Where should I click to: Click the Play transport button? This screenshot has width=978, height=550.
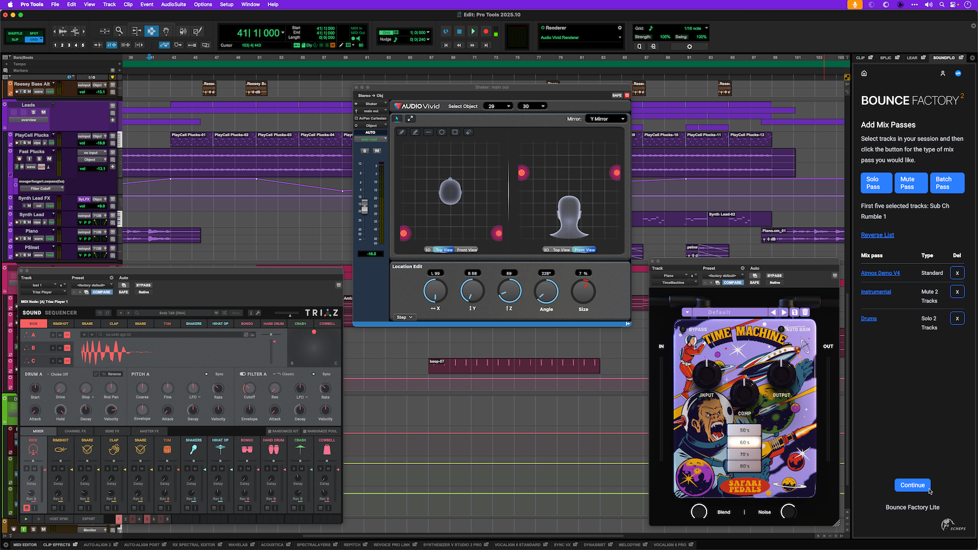click(x=472, y=31)
